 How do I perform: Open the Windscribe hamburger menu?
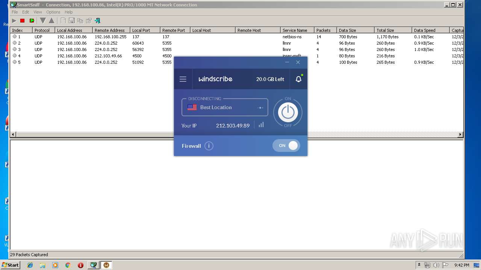[183, 79]
